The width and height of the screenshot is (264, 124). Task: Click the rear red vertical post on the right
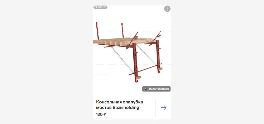coord(158,56)
